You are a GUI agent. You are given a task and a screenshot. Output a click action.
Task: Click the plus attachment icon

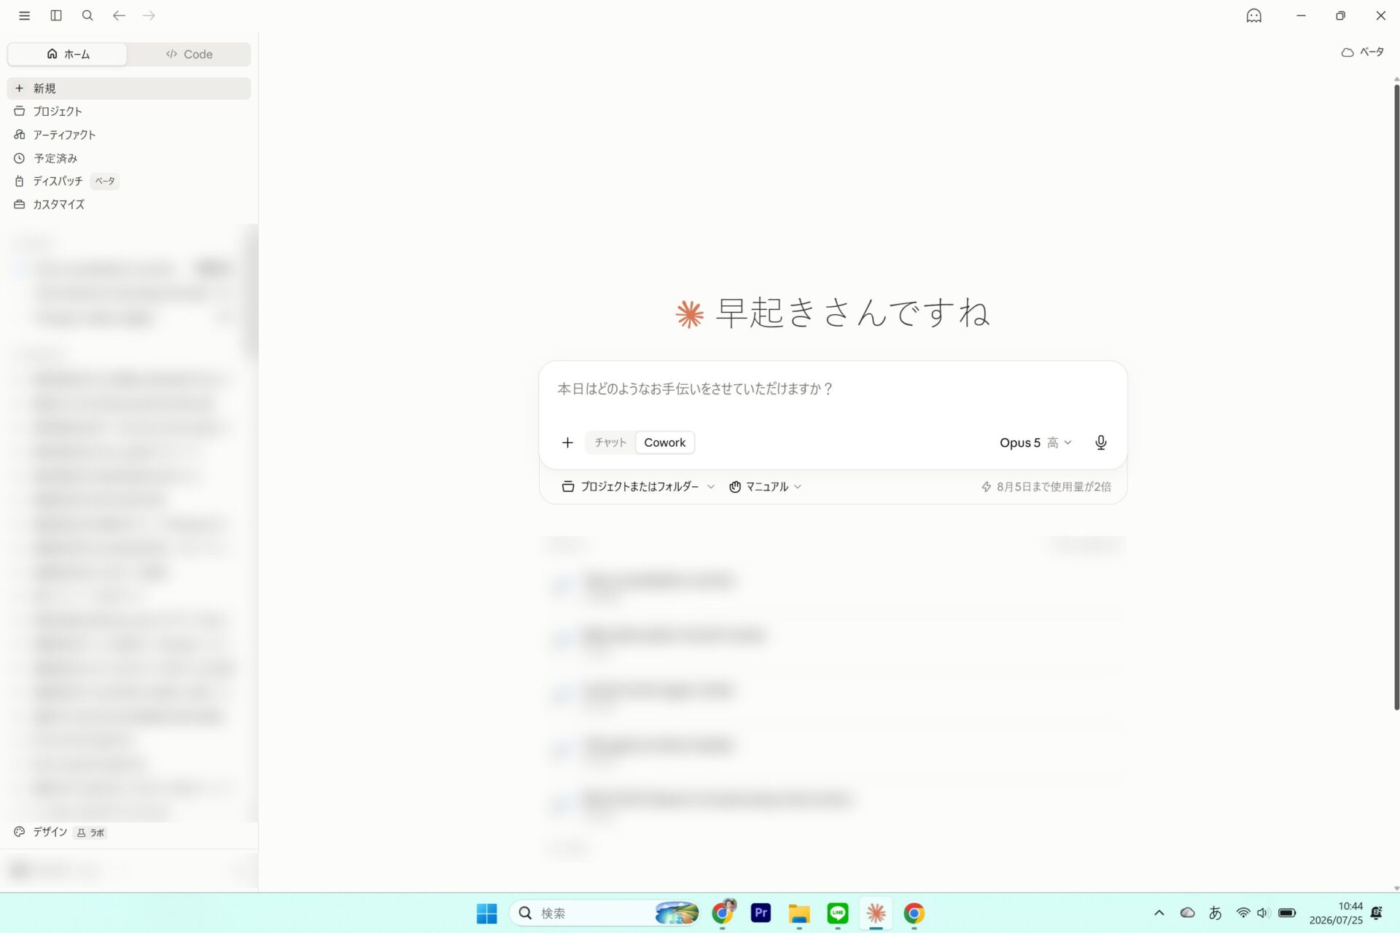tap(567, 442)
